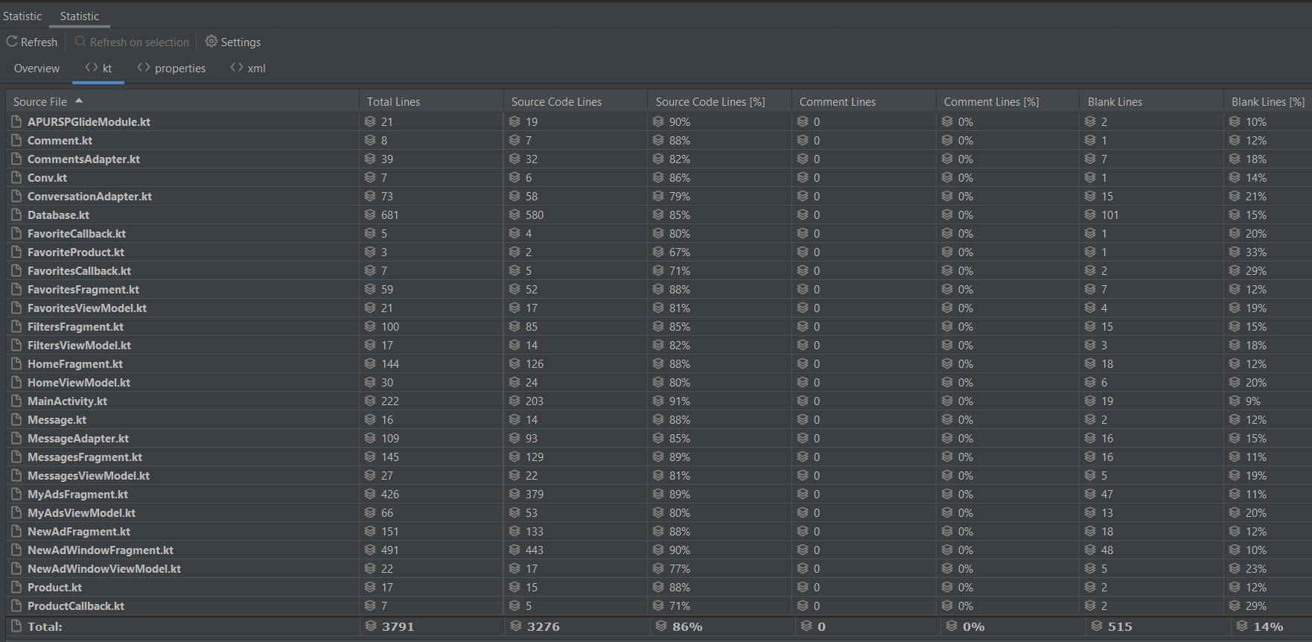The image size is (1312, 642).
Task: Click the Refresh on selection magnifier icon
Action: [80, 42]
